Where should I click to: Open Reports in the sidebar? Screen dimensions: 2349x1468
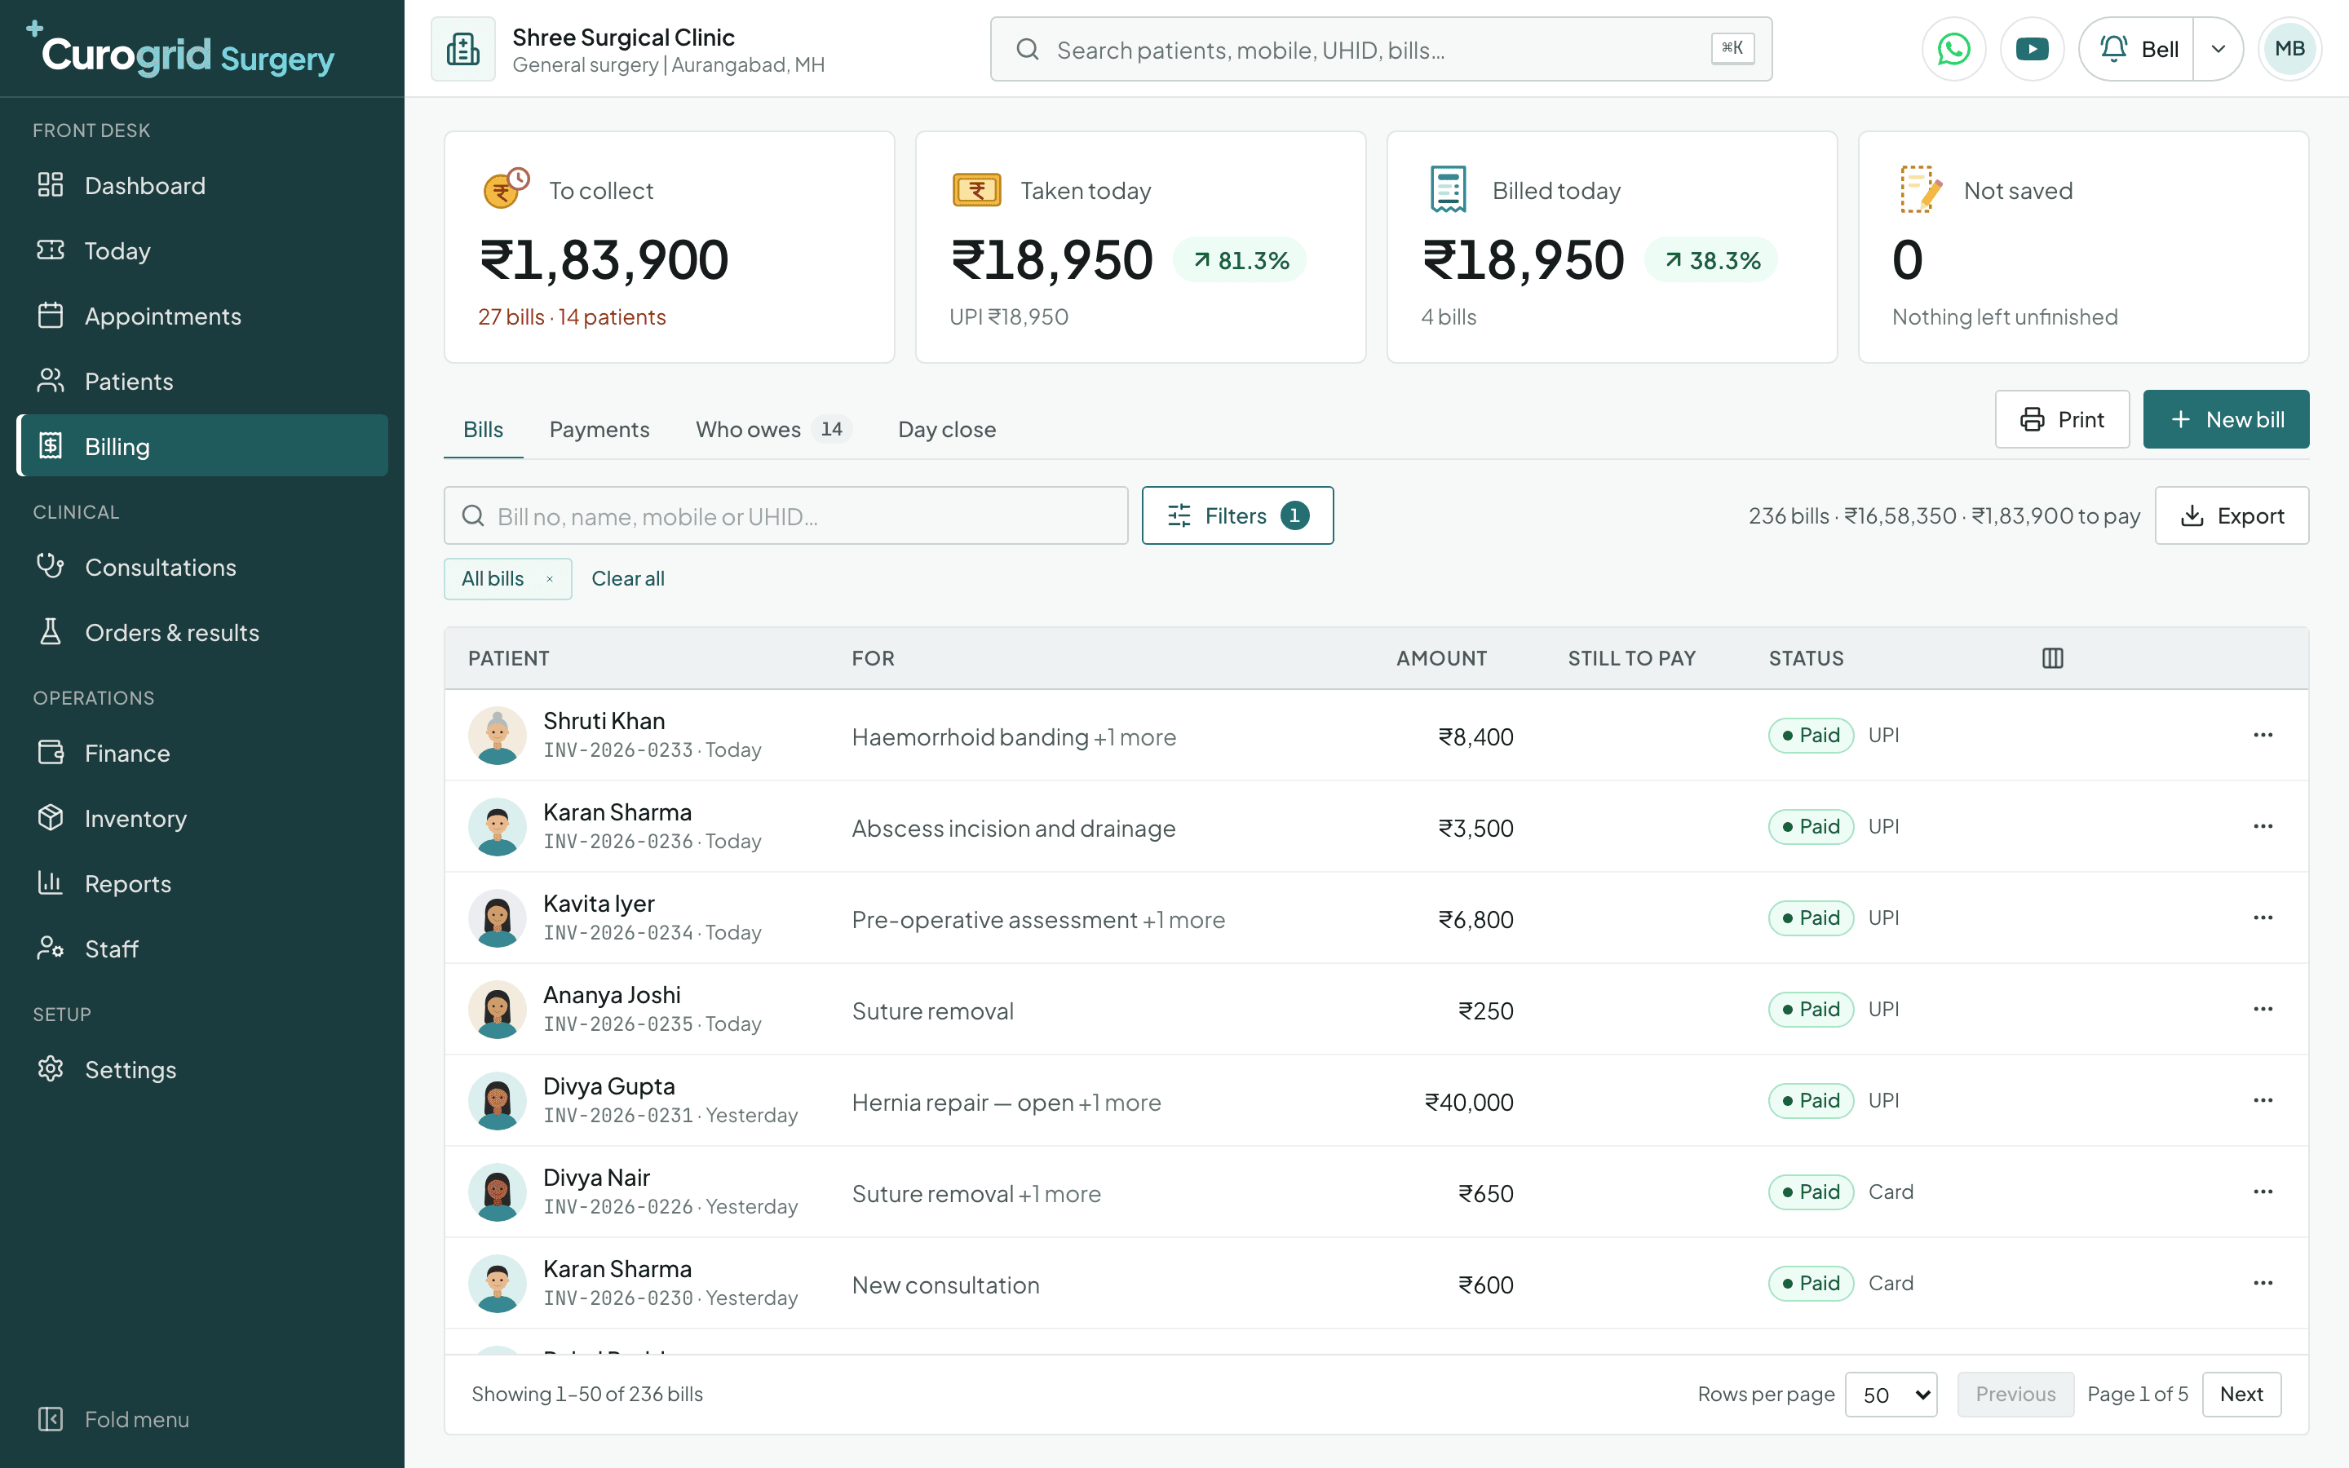click(202, 883)
